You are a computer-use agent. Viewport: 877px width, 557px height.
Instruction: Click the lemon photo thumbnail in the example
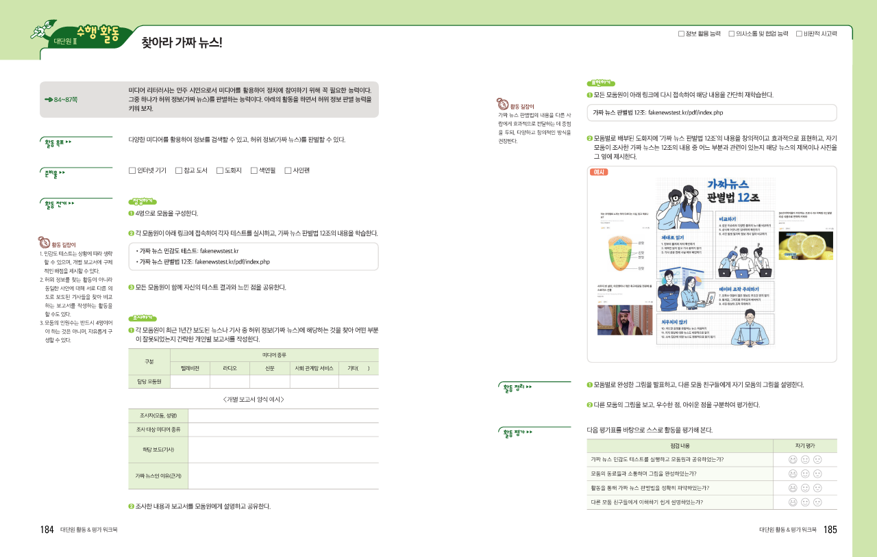pos(806,245)
